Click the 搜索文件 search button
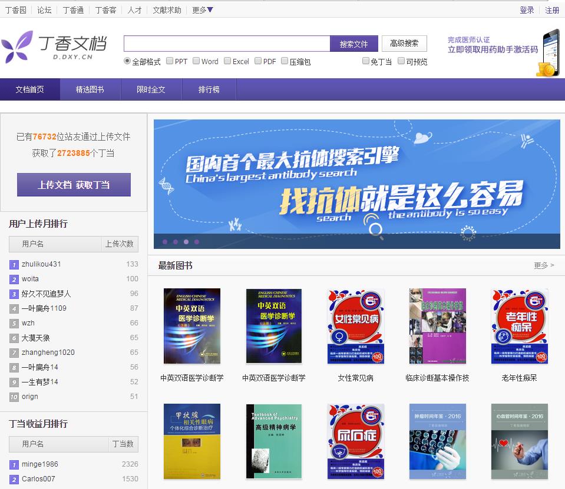Viewport: 565px width, 489px height. (354, 44)
